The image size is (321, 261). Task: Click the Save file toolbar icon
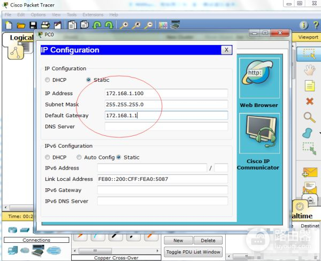coord(33,25)
